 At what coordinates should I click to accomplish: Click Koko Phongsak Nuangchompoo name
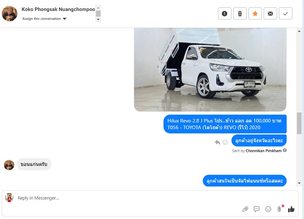tap(58, 9)
